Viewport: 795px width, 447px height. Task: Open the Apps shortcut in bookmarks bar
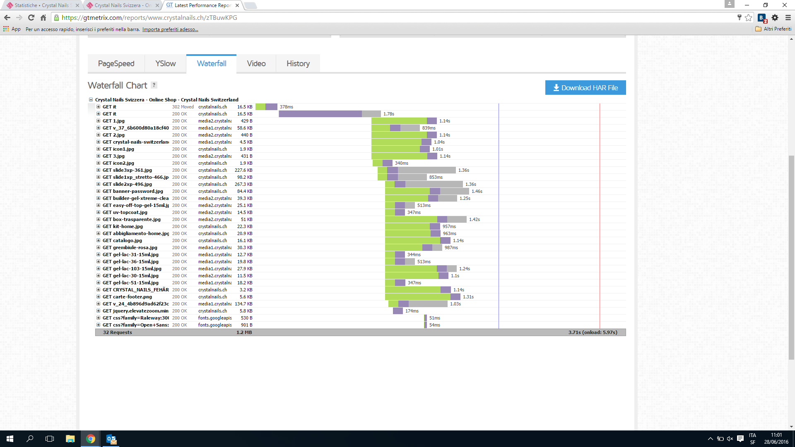click(12, 29)
